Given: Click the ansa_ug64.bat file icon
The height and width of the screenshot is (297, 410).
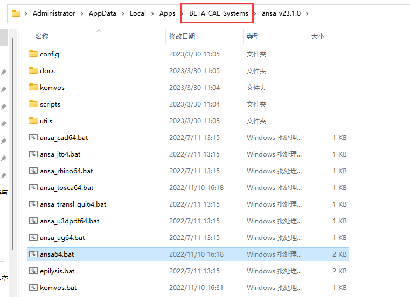Looking at the screenshot, I should pos(33,237).
